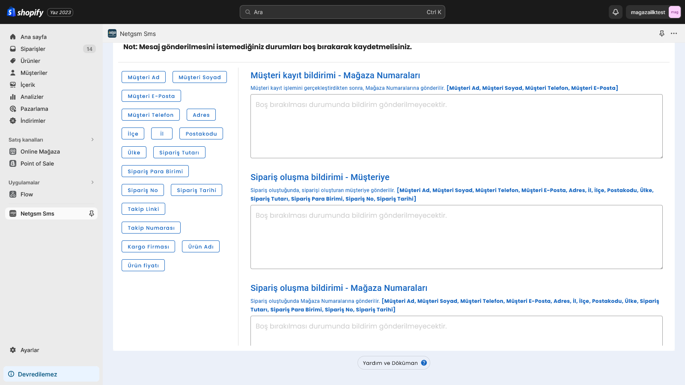
Task: Insert the Ürün Adı tag
Action: (201, 246)
